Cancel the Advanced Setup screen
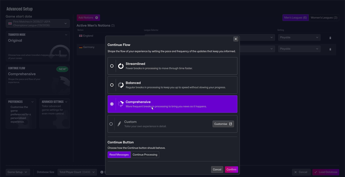The image size is (345, 177). click(301, 172)
